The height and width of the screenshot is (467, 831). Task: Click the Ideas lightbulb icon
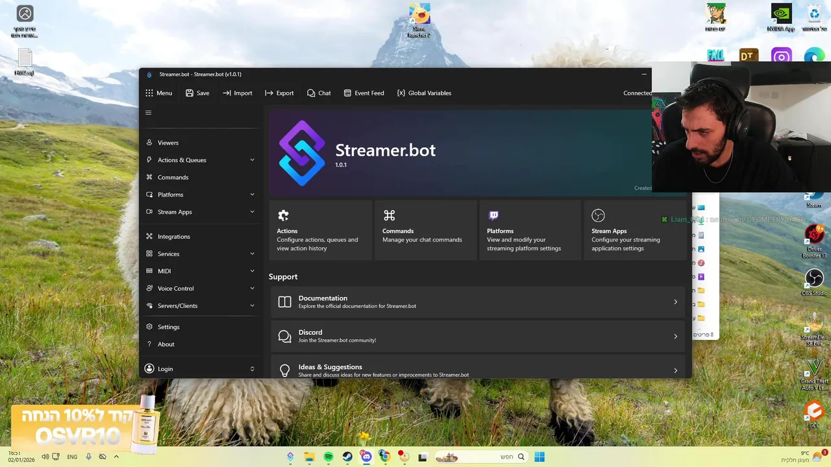pyautogui.click(x=284, y=370)
